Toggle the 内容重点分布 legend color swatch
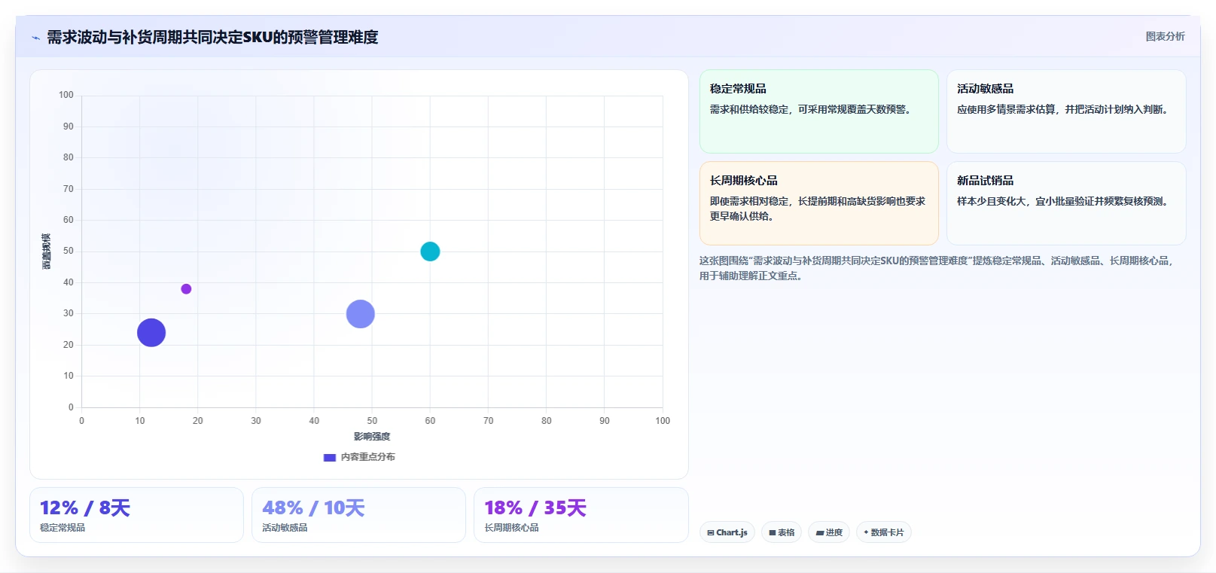Image resolution: width=1216 pixels, height=573 pixels. [329, 457]
